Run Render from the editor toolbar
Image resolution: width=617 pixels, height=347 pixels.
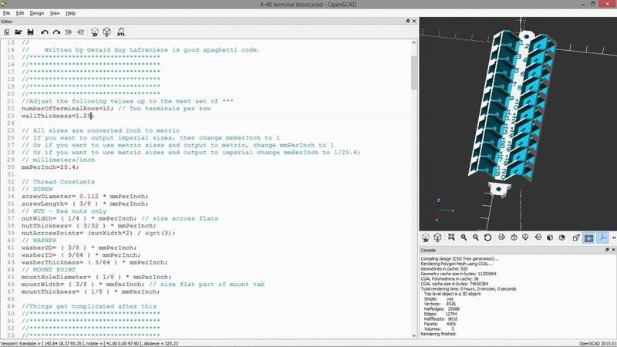[106, 32]
